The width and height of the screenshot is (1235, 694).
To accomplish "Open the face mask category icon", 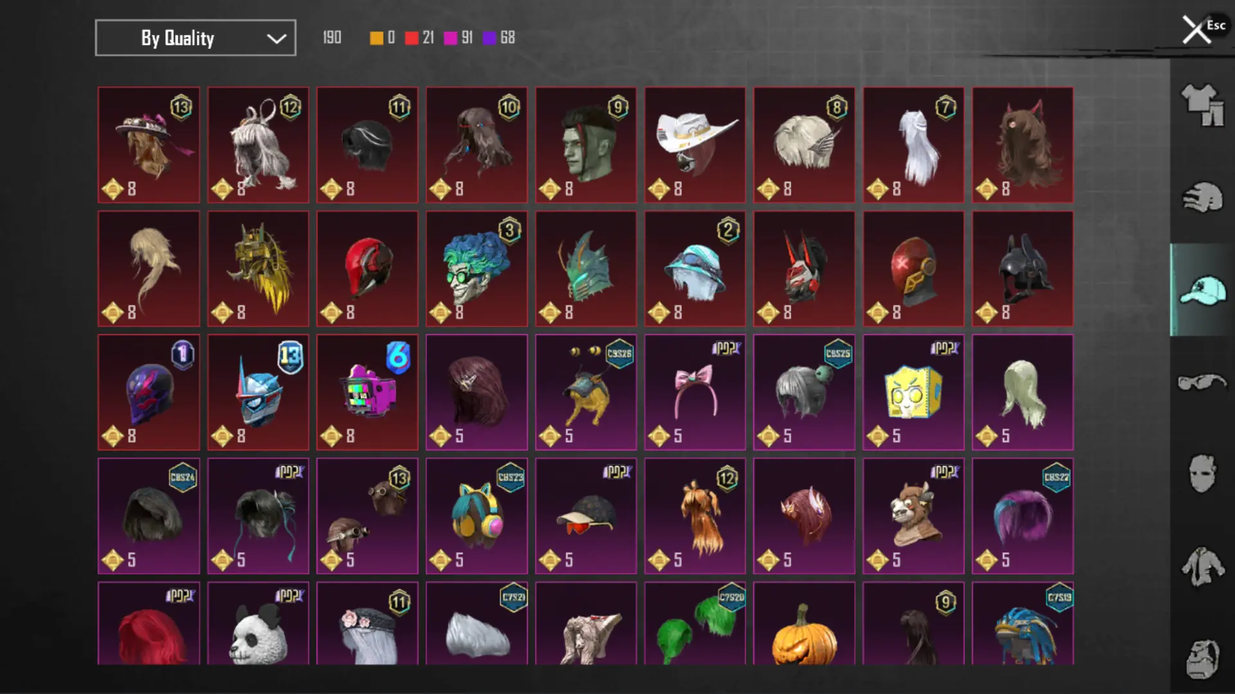I will pyautogui.click(x=1202, y=474).
